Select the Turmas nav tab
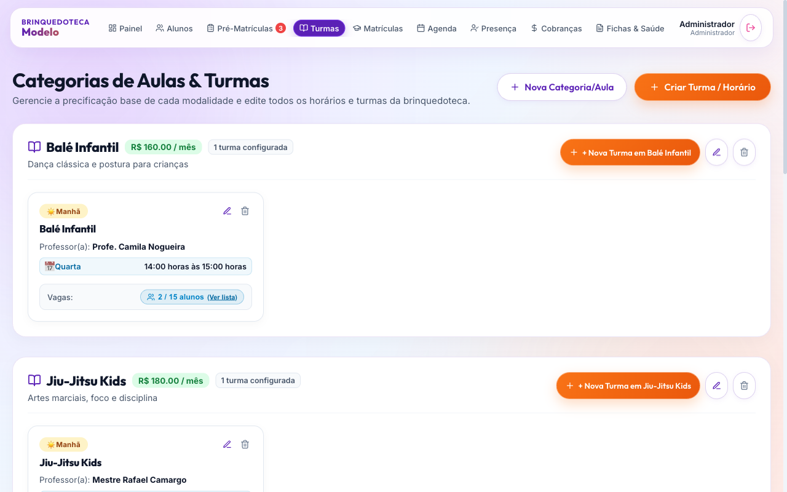 click(x=319, y=28)
